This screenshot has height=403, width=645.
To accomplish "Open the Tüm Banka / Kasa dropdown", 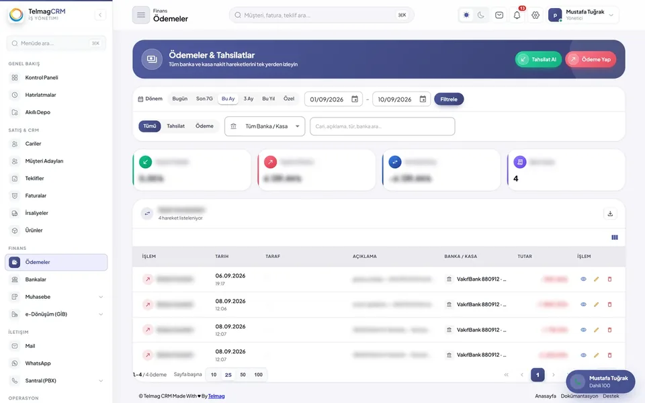I will pyautogui.click(x=265, y=126).
